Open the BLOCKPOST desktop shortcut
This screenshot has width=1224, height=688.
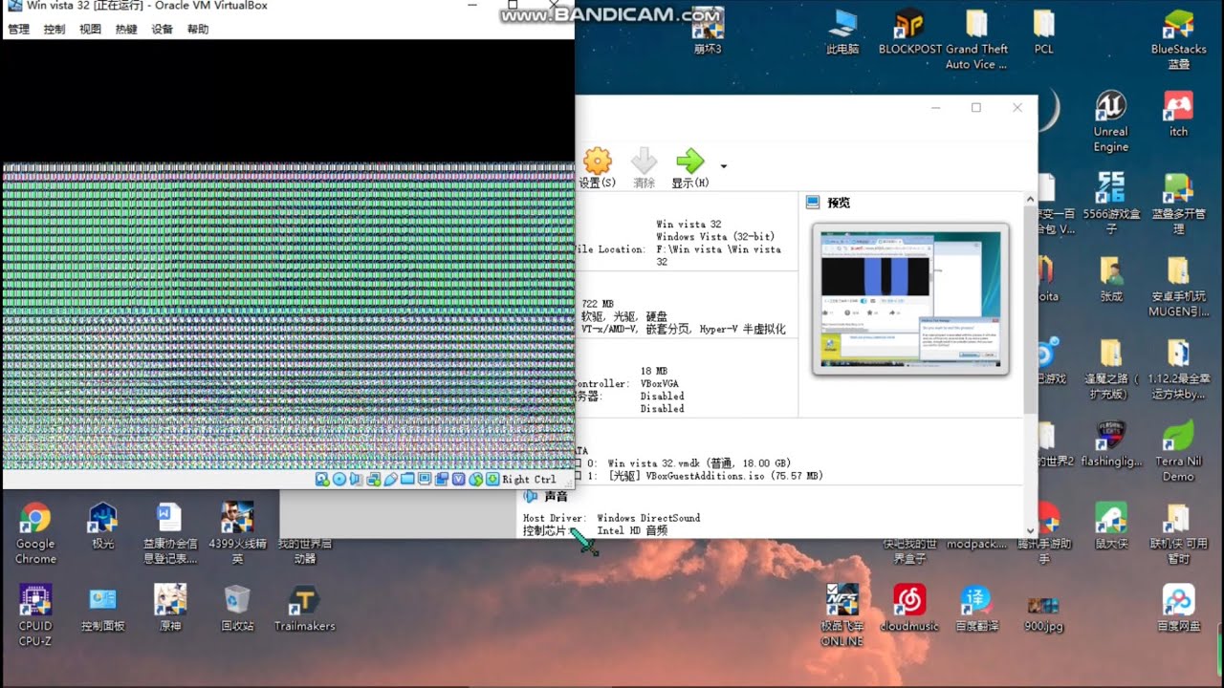pyautogui.click(x=909, y=31)
